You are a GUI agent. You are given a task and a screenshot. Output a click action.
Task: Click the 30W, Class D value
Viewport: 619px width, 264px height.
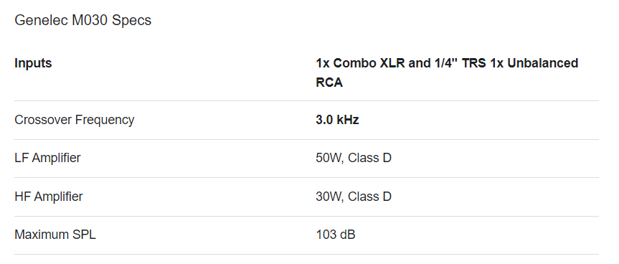pos(354,196)
